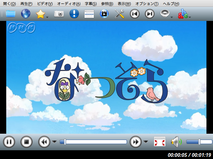Click the toolbar drag handle grip
This screenshot has width=213, height=159.
(2, 14)
